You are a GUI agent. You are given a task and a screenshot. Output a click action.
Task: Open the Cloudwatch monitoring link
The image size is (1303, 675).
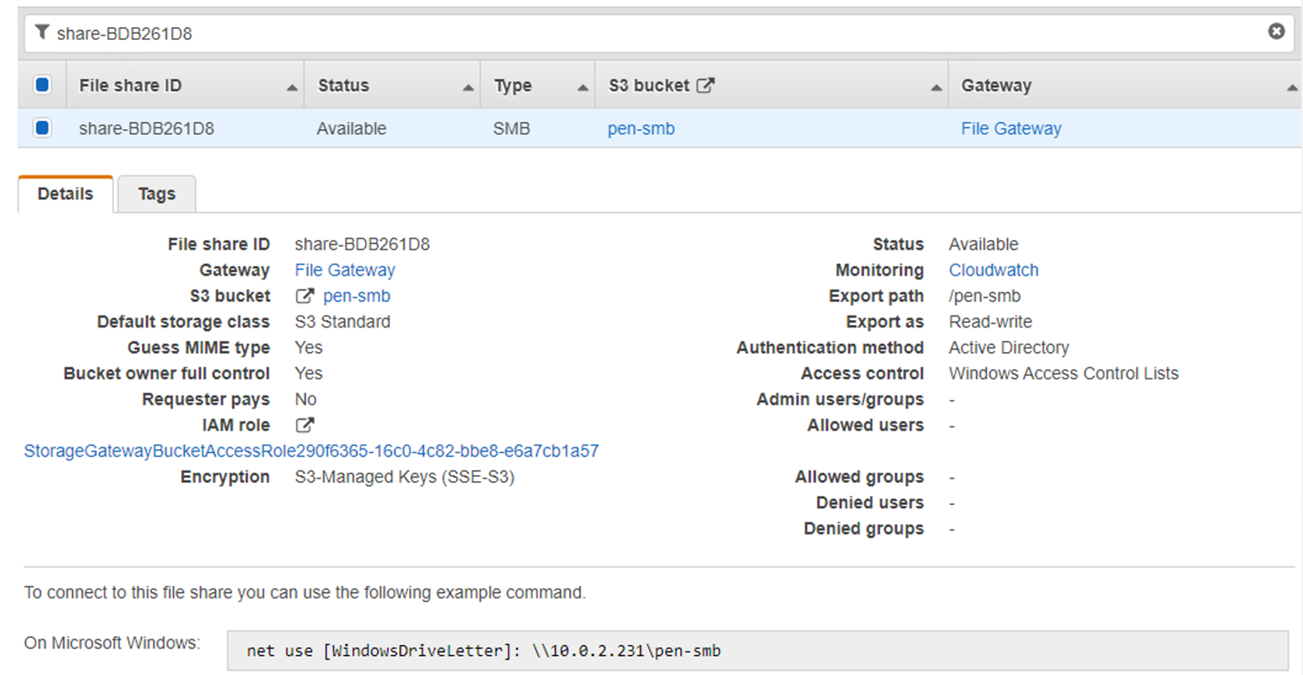[x=993, y=269]
